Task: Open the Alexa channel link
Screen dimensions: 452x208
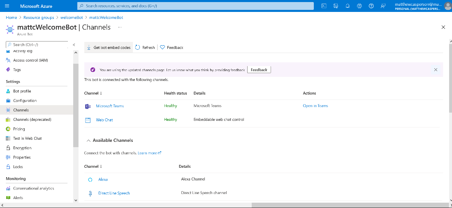Action: tap(103, 179)
